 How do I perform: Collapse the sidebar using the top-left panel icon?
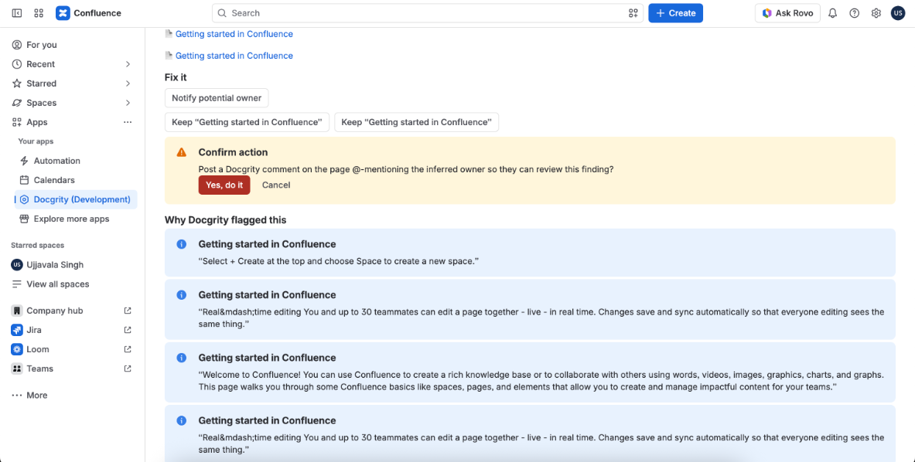pyautogui.click(x=17, y=13)
